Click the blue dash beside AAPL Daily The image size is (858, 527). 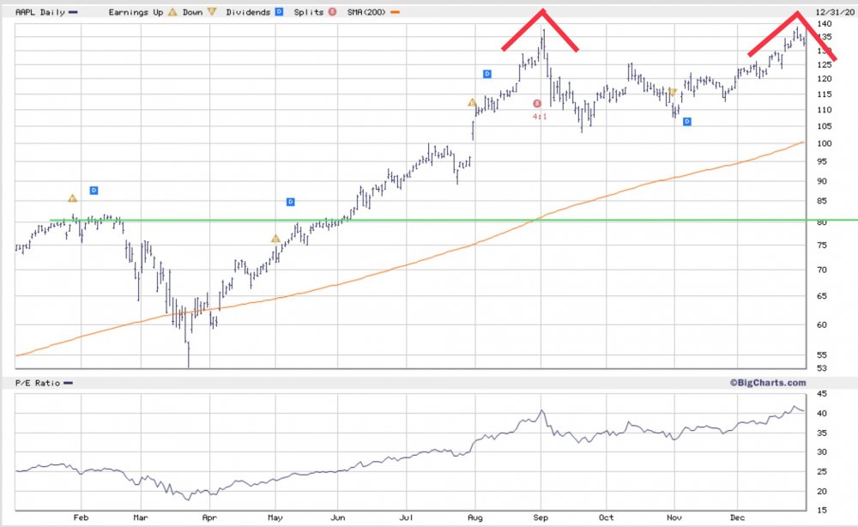click(x=73, y=12)
